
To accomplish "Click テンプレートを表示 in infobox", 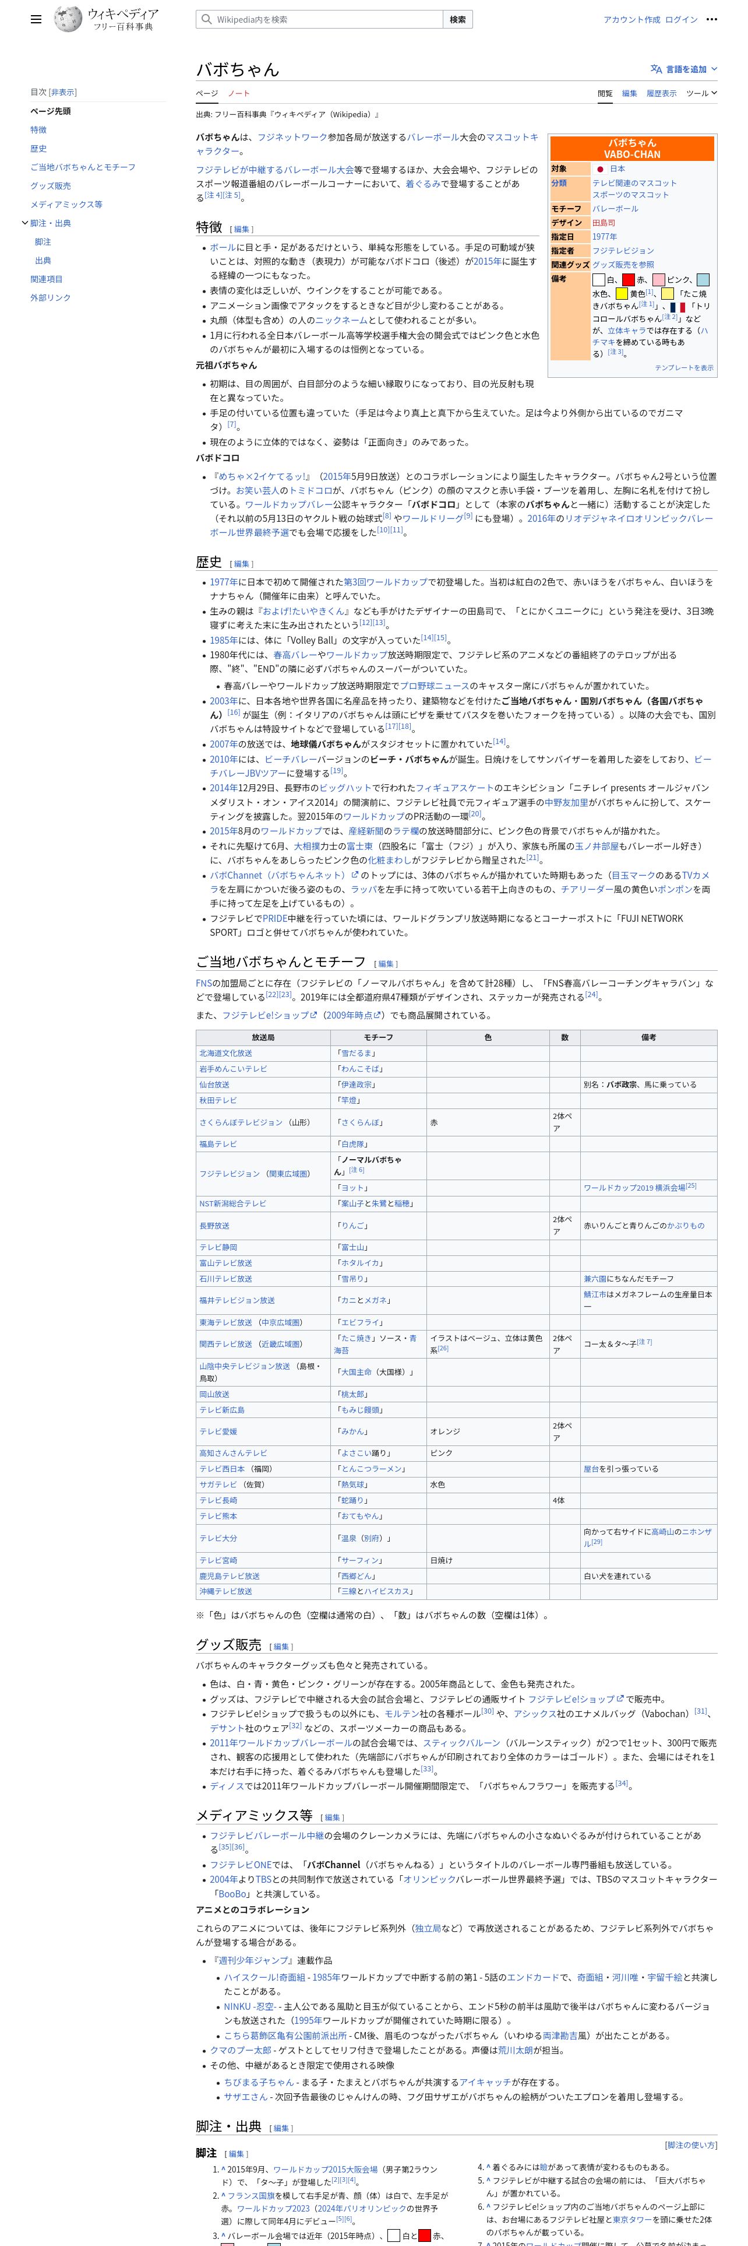I will pos(683,367).
